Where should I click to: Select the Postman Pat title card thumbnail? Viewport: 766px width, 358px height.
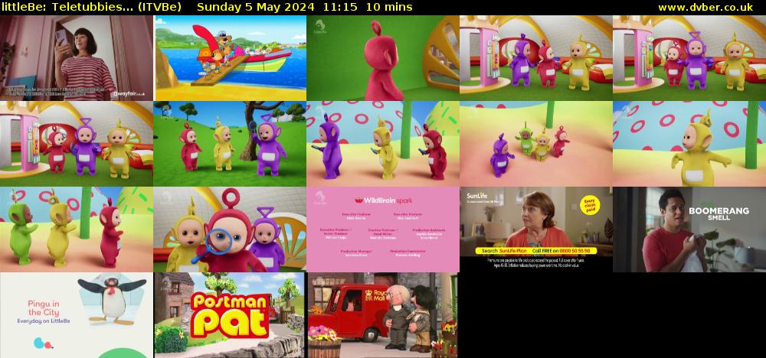(230, 315)
